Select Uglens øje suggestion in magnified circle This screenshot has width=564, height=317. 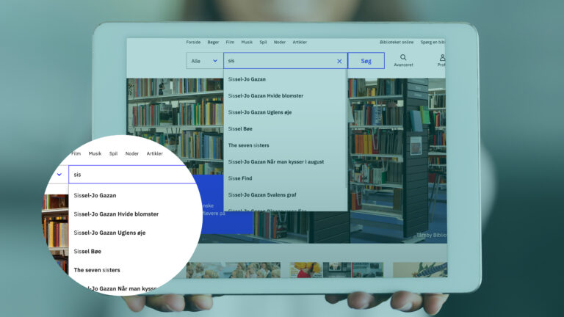click(109, 233)
